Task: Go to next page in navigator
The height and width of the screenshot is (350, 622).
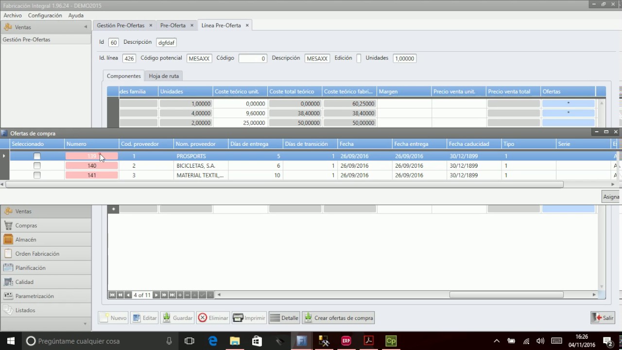Action: (x=164, y=295)
